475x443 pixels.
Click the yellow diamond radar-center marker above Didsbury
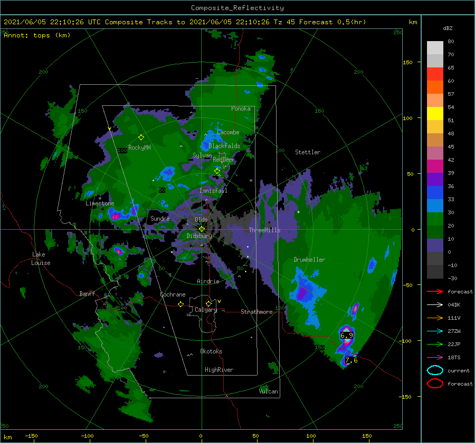(x=202, y=229)
